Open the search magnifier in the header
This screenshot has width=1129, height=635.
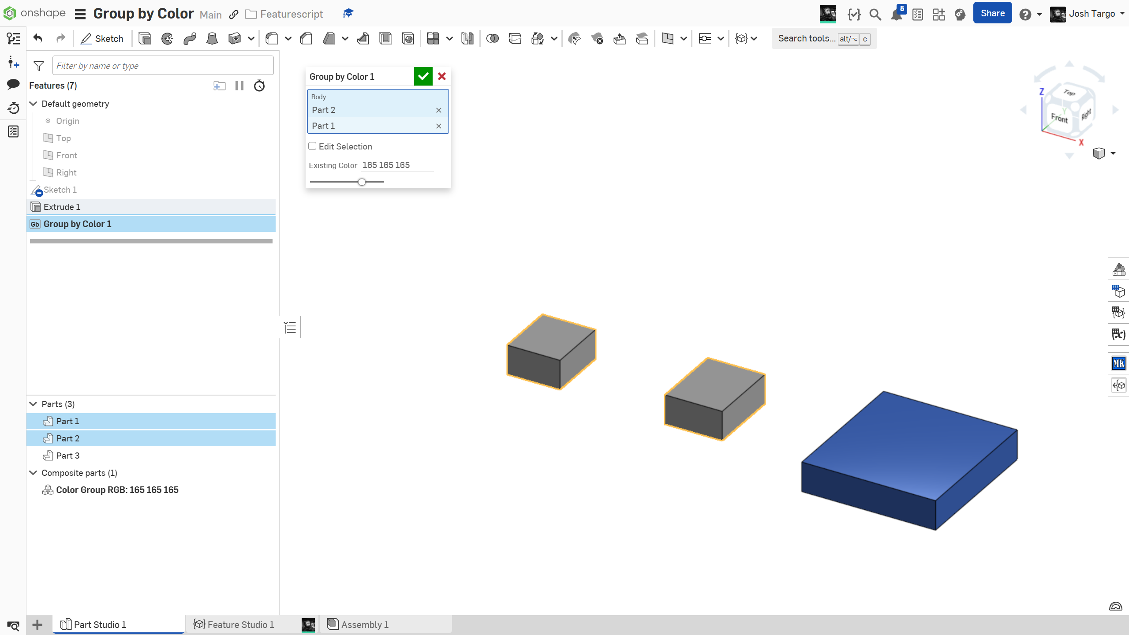[875, 14]
